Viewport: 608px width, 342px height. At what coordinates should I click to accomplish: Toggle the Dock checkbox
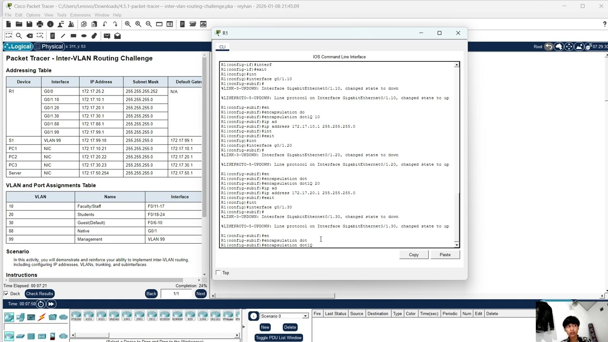coord(6,294)
